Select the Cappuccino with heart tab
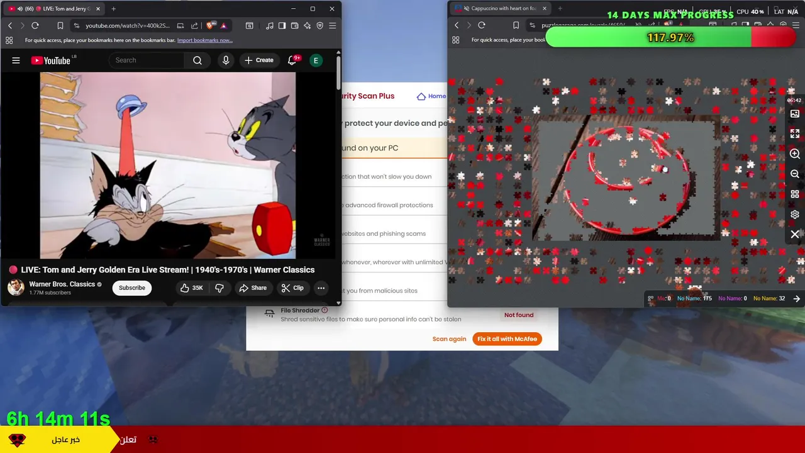 click(x=501, y=9)
